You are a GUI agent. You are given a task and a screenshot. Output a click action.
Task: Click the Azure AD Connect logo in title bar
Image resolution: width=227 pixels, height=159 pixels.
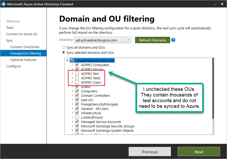[x=3, y=4]
